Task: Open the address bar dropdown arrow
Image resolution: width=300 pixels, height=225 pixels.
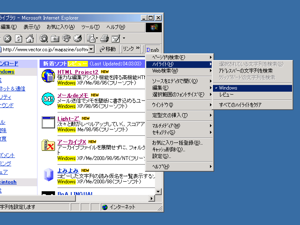Action: (91, 49)
